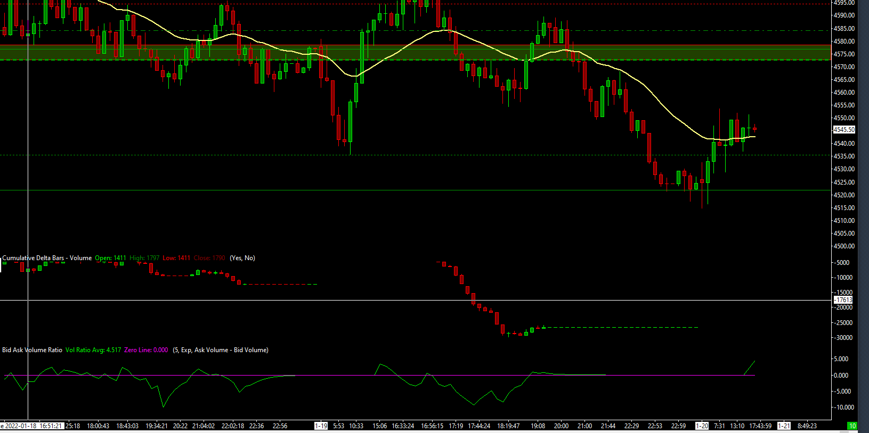Click the 4505.00 price scale label

(844, 234)
